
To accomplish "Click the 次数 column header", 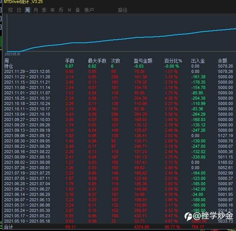I will coord(115,61).
